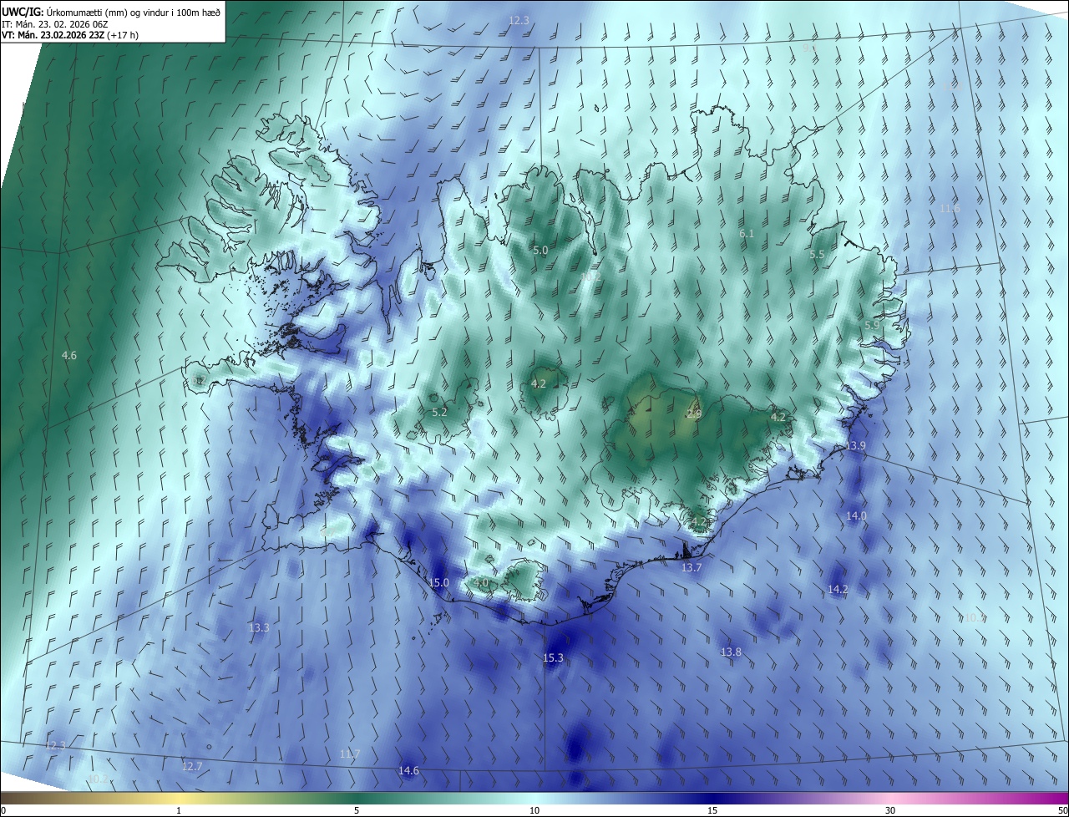The width and height of the screenshot is (1069, 817).
Task: Click the 5.2 value label
Action: point(439,413)
